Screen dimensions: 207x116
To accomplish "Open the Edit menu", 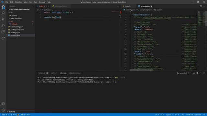I will tap(12, 2).
